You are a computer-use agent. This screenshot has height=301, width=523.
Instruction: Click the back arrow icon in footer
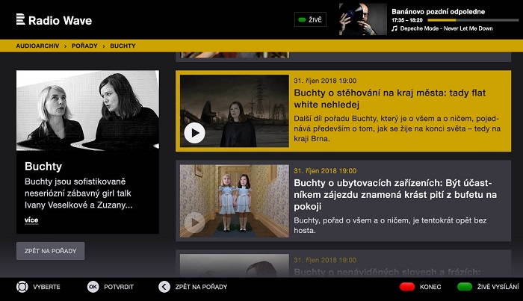coord(164,287)
